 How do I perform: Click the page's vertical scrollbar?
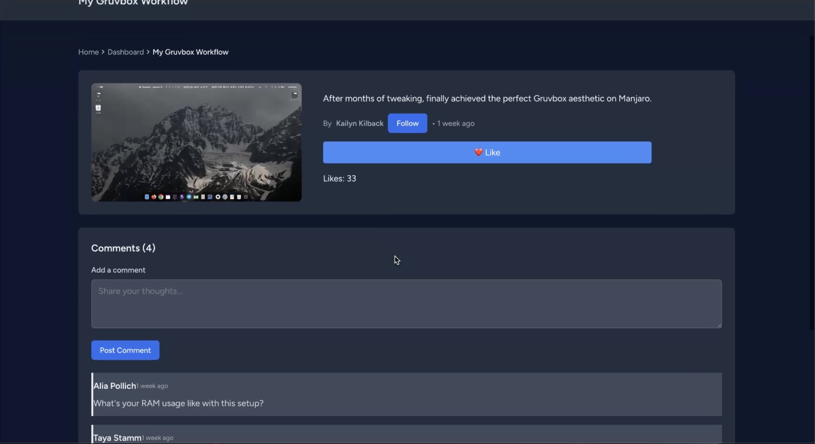click(812, 183)
